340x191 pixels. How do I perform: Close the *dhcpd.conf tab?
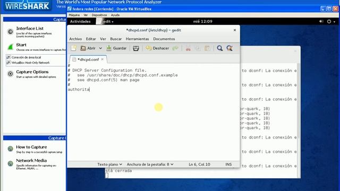point(103,59)
